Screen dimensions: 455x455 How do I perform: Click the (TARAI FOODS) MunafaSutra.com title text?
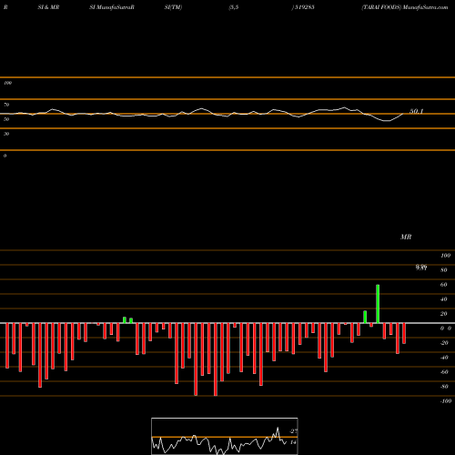click(405, 7)
